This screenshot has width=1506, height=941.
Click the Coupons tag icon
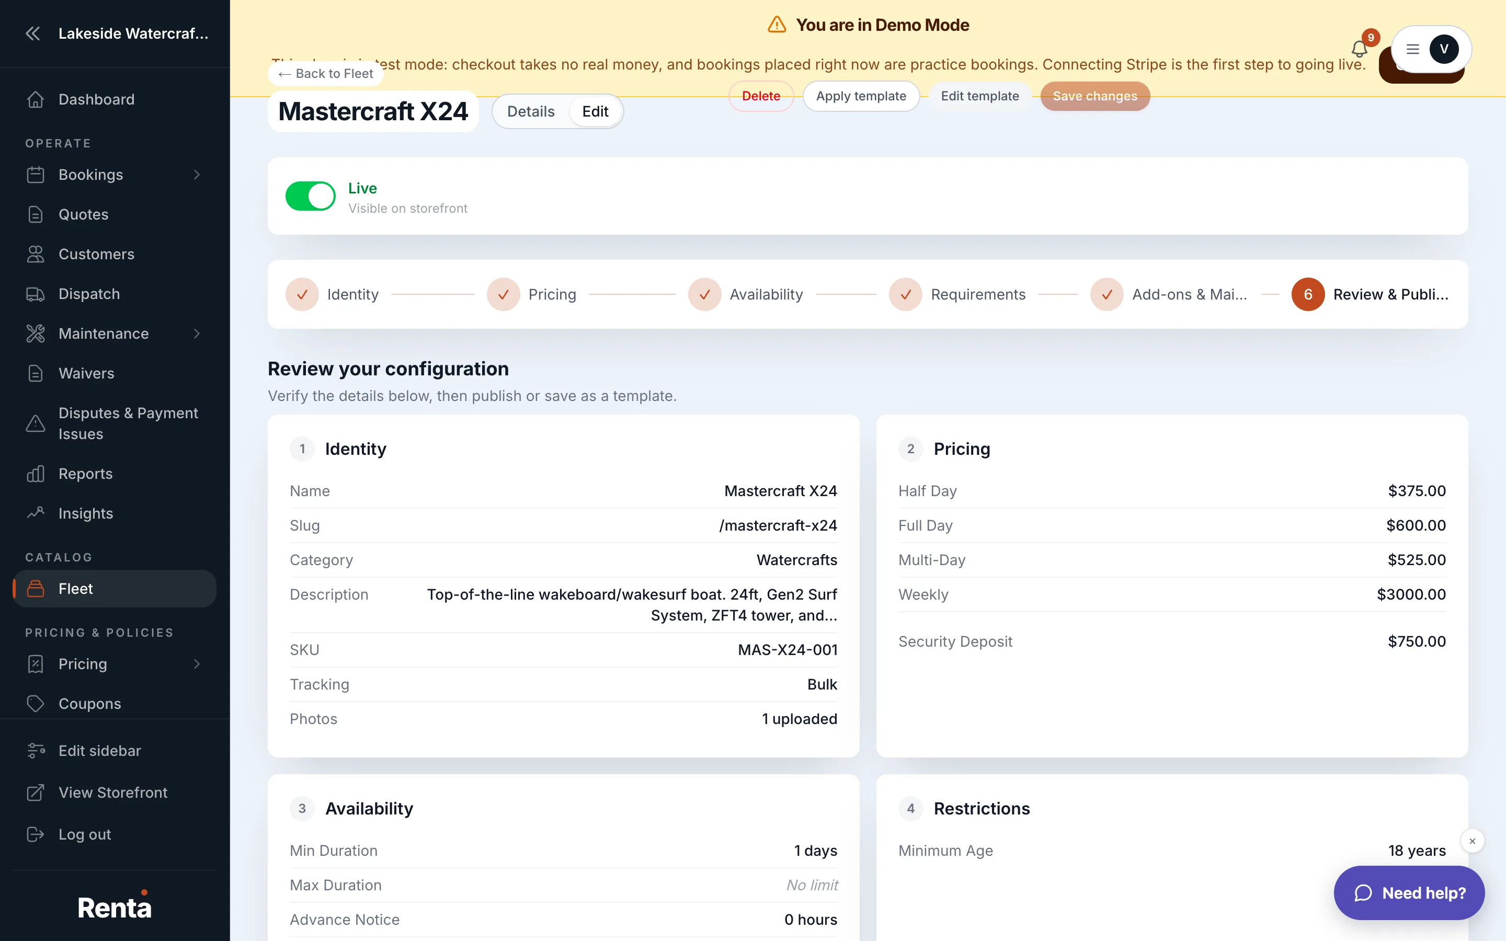(36, 704)
